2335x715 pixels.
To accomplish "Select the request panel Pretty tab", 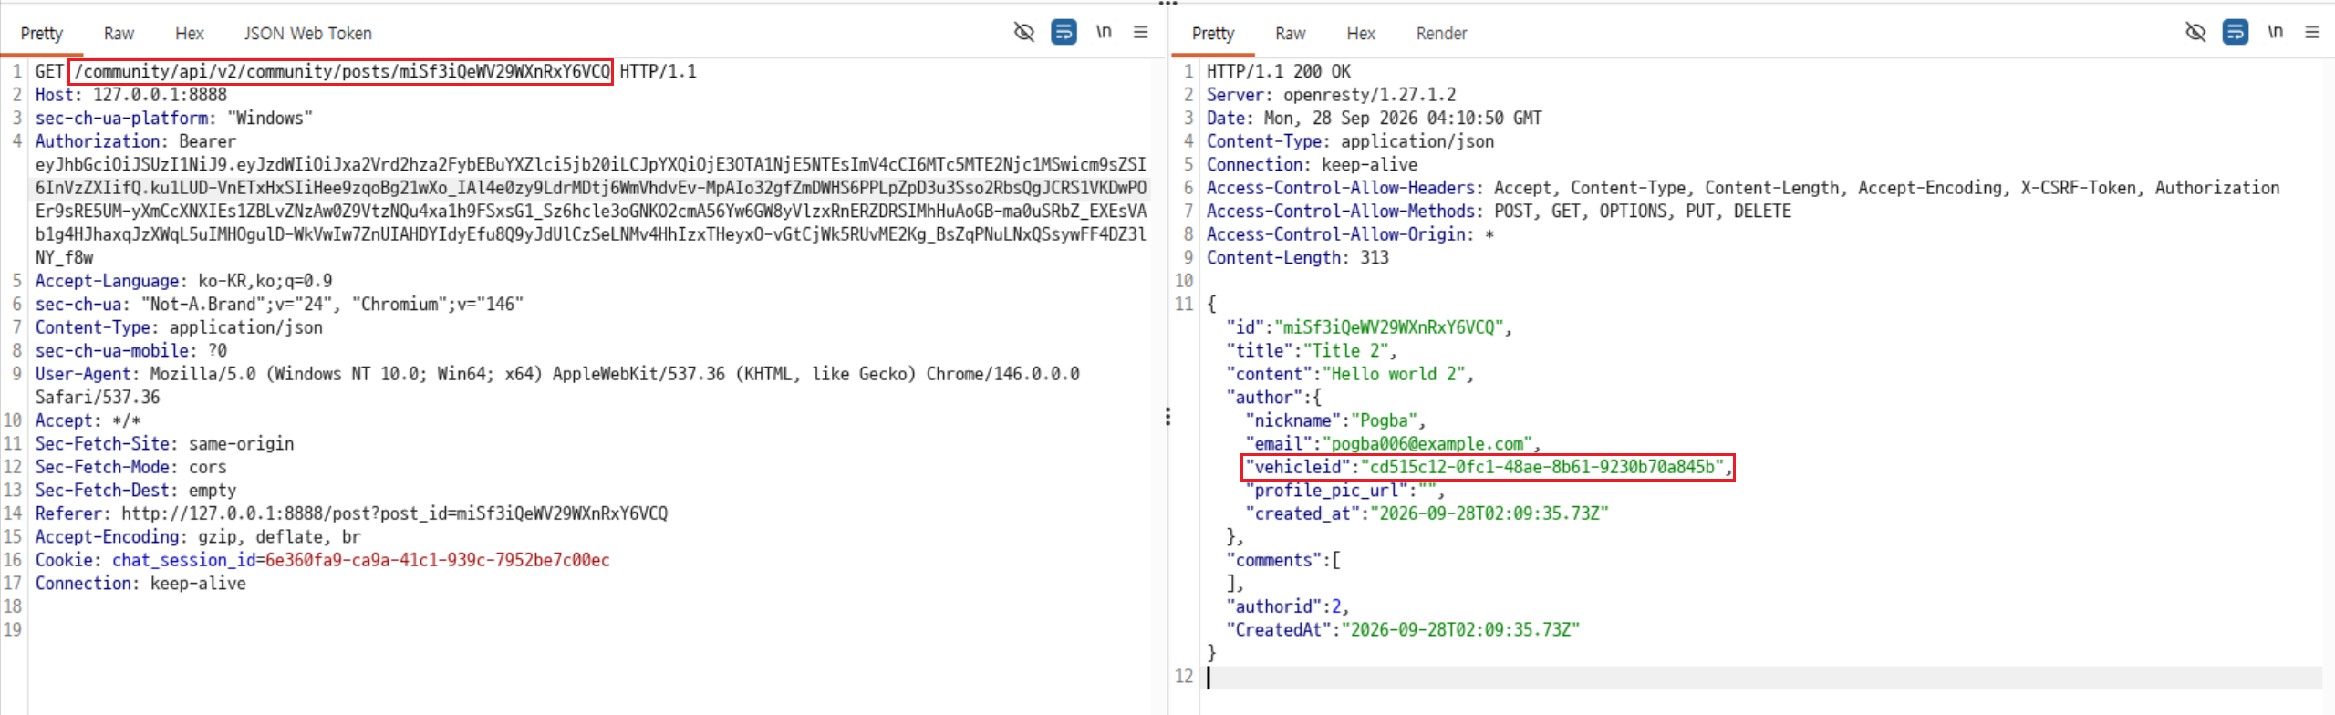I will [42, 34].
